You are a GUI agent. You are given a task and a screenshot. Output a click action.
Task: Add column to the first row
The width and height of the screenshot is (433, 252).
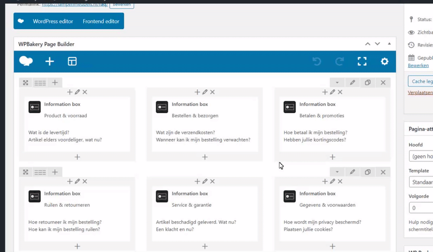(x=55, y=82)
